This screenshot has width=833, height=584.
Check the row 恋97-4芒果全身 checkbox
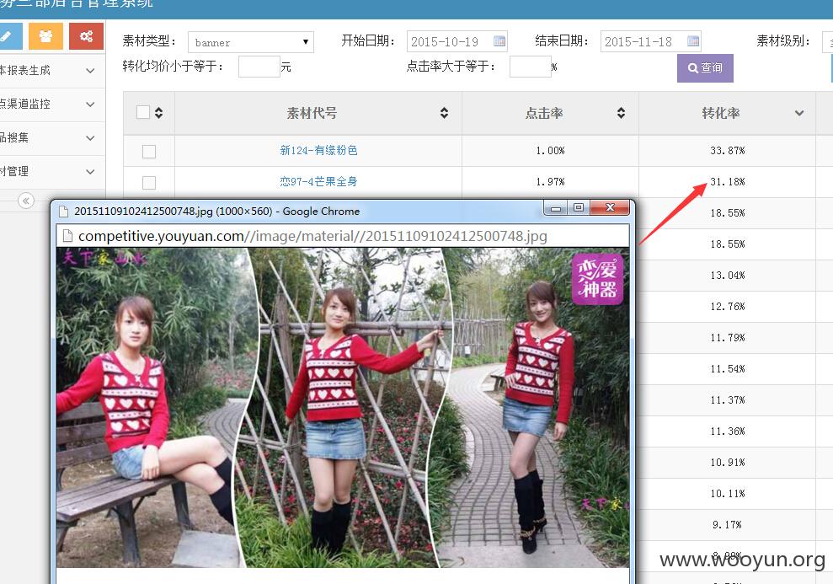(x=149, y=183)
